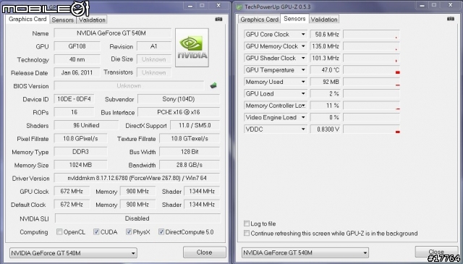Switch to Validation tab in left window
The height and width of the screenshot is (264, 463).
point(92,20)
